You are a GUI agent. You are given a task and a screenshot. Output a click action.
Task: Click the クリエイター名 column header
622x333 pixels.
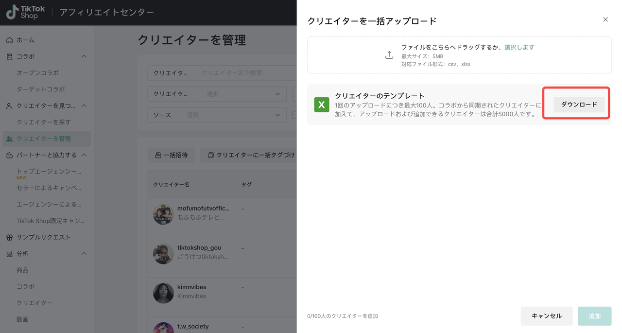[x=171, y=185]
